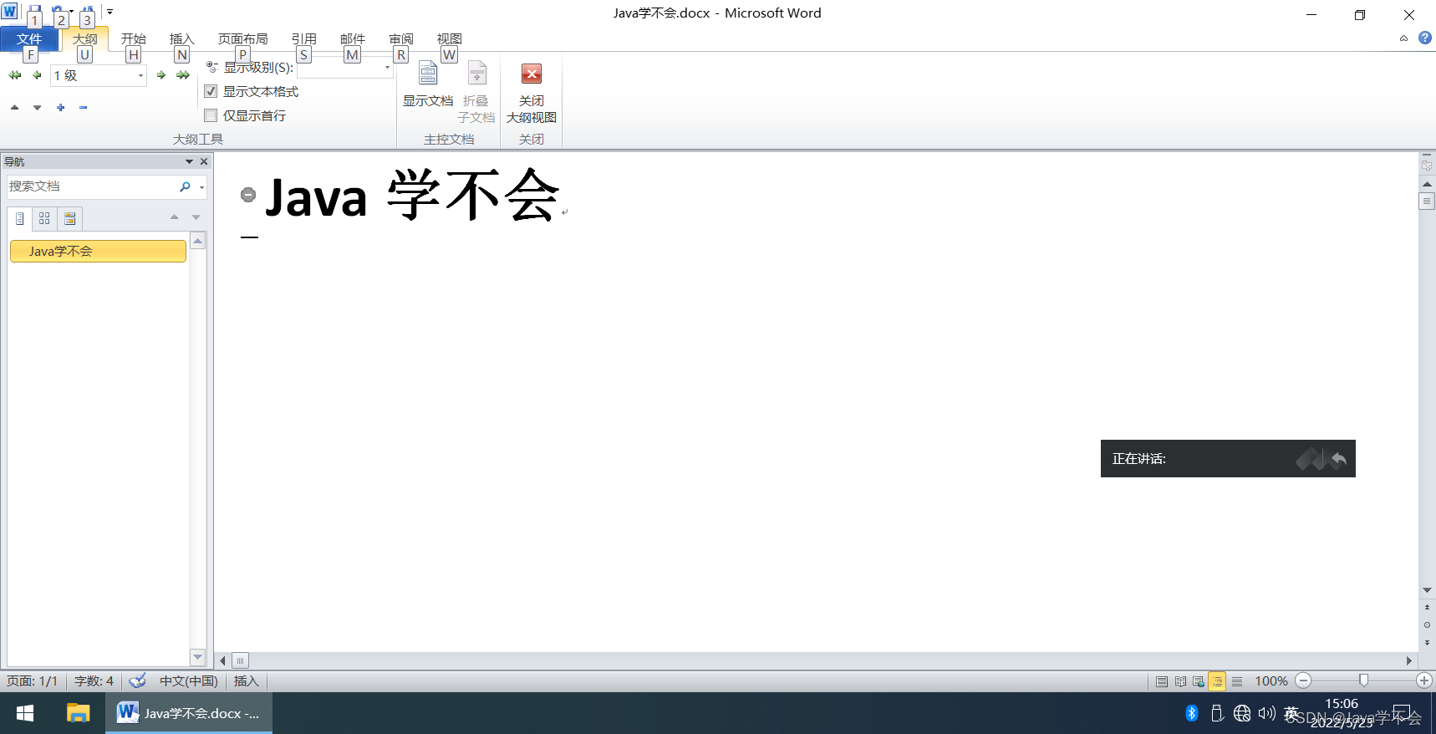This screenshot has width=1436, height=734.
Task: Move outline item up (up triangle)
Action: click(15, 107)
